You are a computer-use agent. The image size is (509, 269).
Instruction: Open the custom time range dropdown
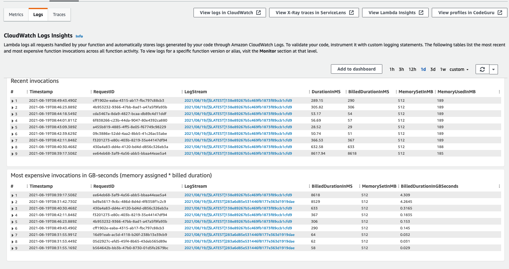pyautogui.click(x=459, y=69)
